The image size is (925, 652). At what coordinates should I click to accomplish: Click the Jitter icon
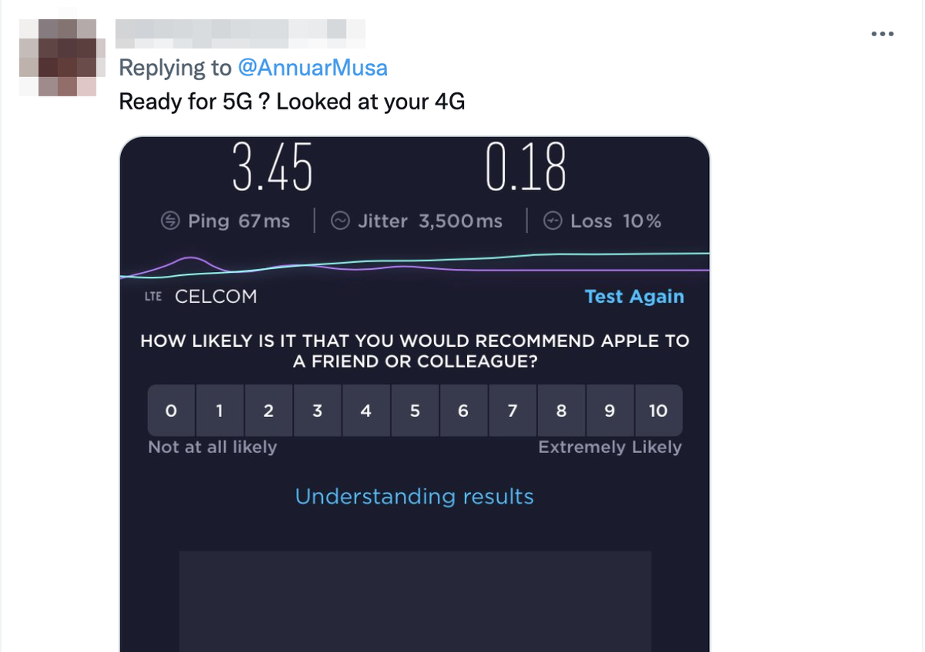[340, 221]
